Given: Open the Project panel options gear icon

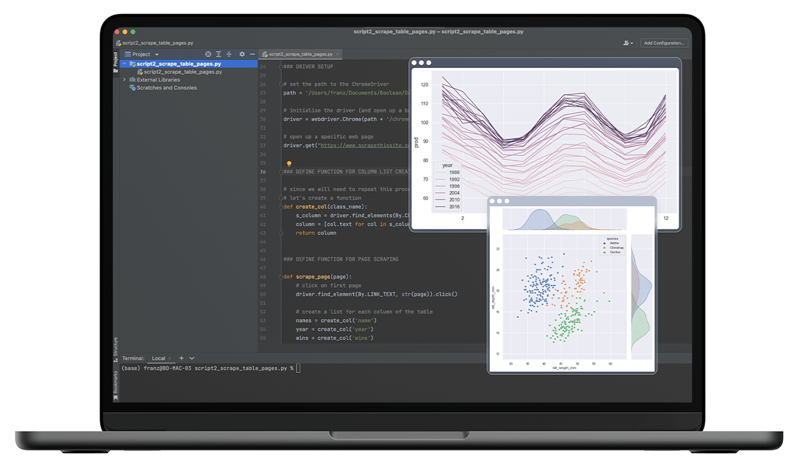Looking at the screenshot, I should click(x=242, y=54).
